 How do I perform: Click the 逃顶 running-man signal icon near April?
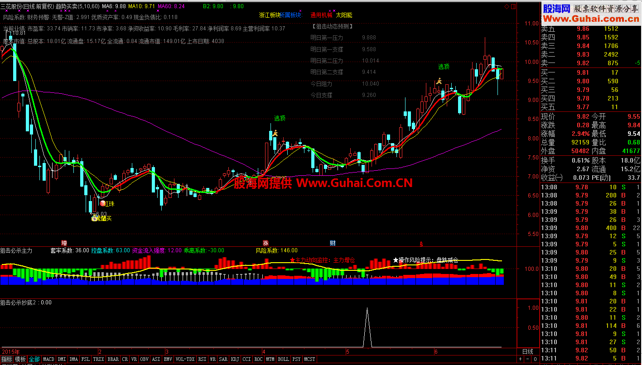click(x=275, y=133)
